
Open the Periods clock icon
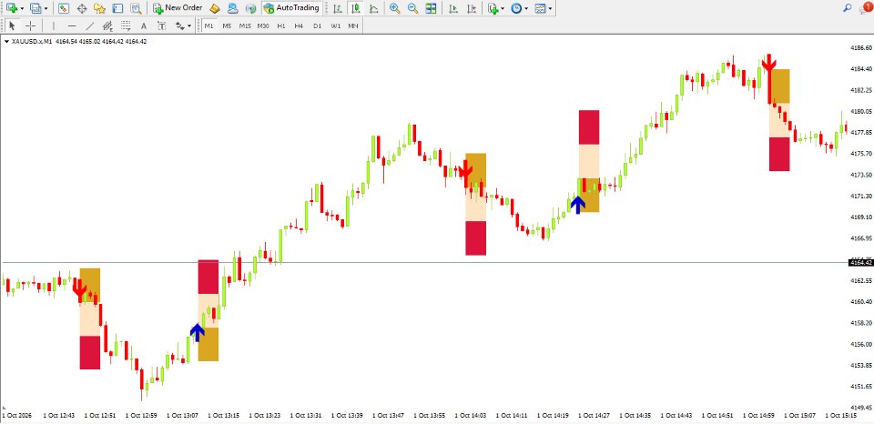coord(517,8)
